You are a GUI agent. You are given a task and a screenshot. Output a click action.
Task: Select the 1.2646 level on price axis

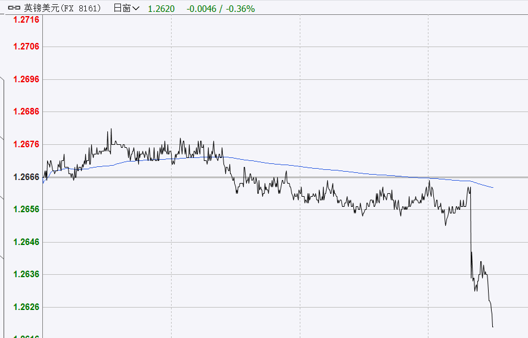26,242
